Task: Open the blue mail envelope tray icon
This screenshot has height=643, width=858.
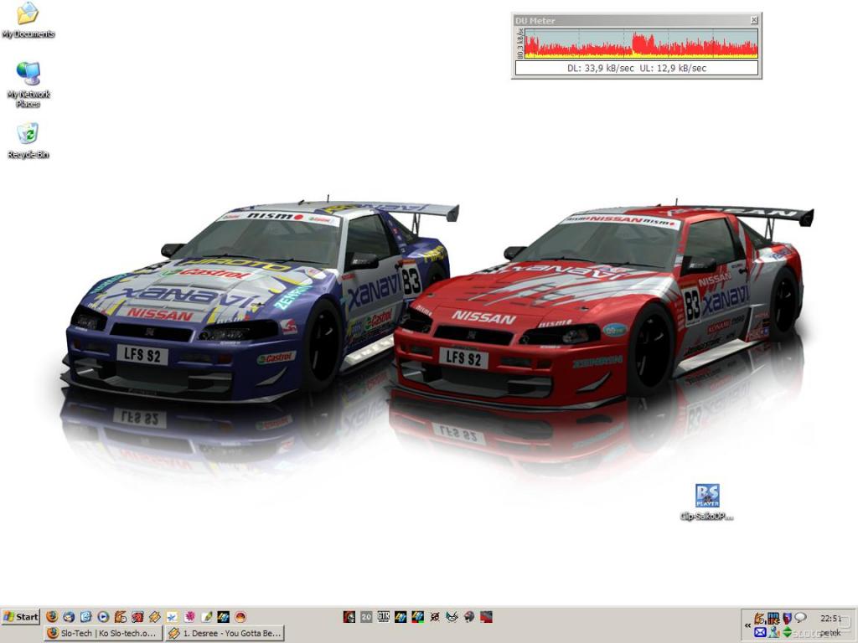Action: tap(759, 632)
